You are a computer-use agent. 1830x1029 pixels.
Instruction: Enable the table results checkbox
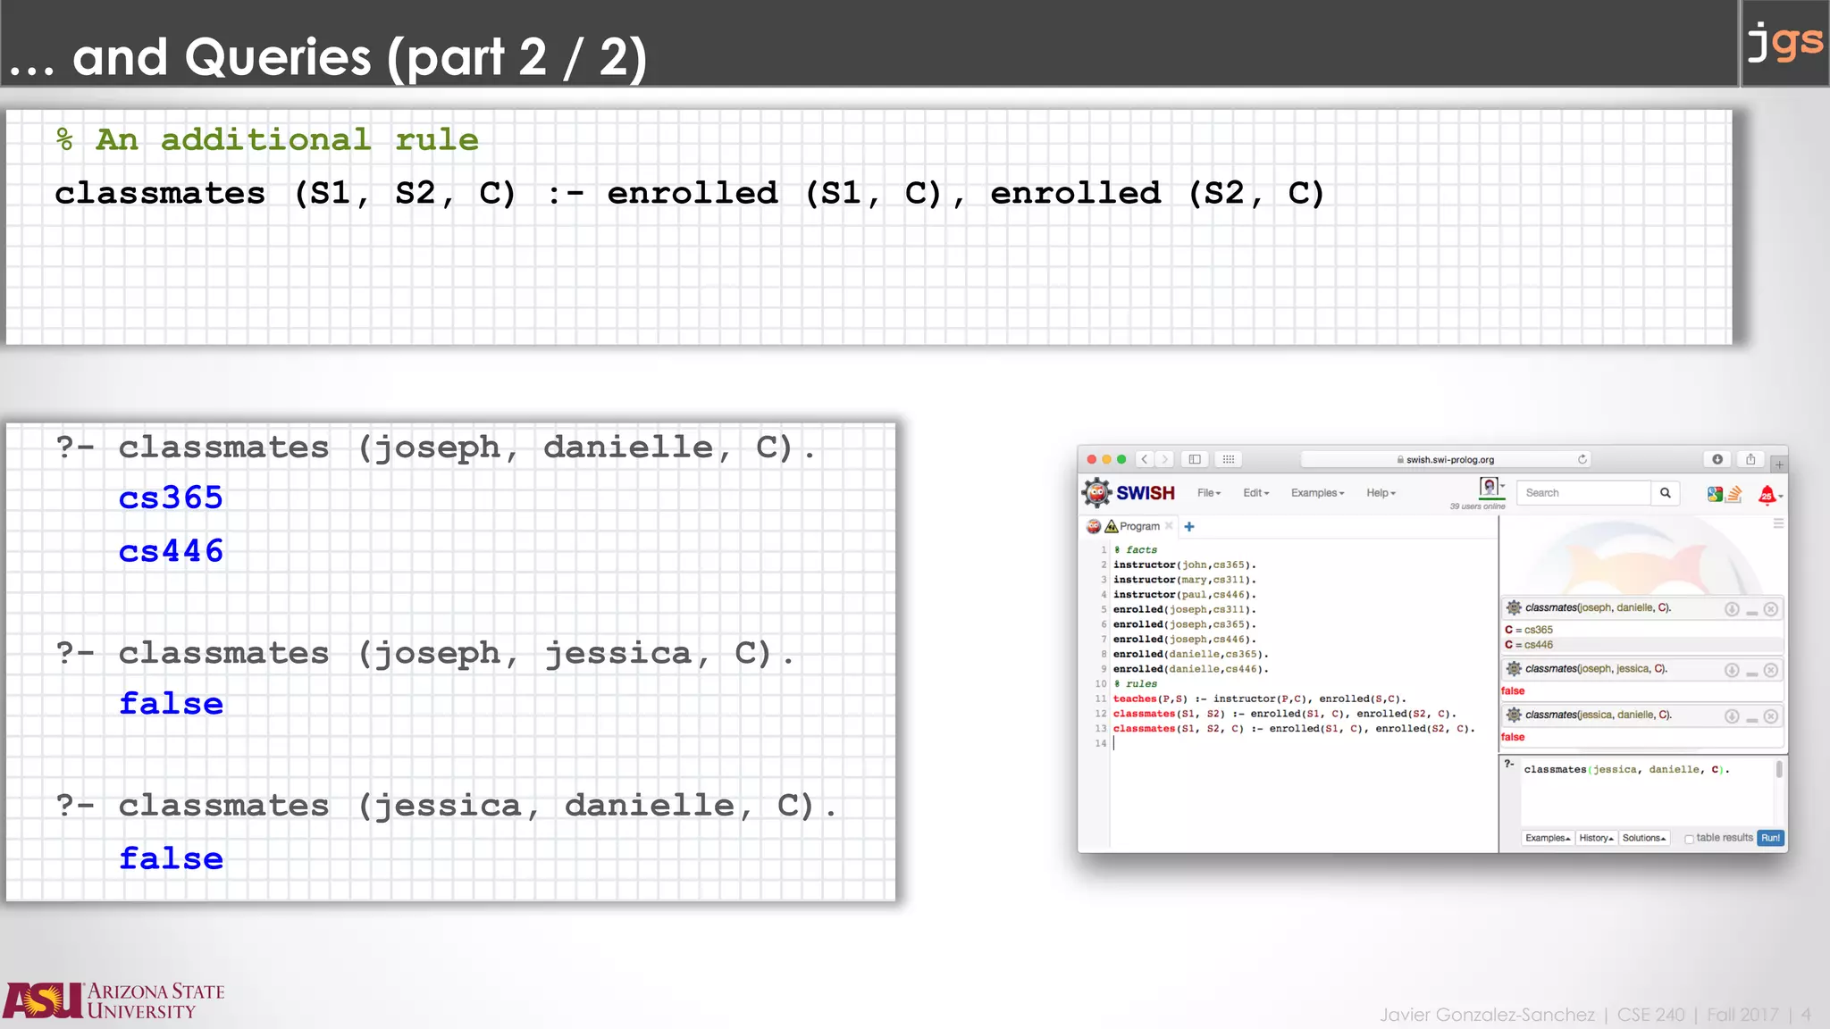[1689, 839]
